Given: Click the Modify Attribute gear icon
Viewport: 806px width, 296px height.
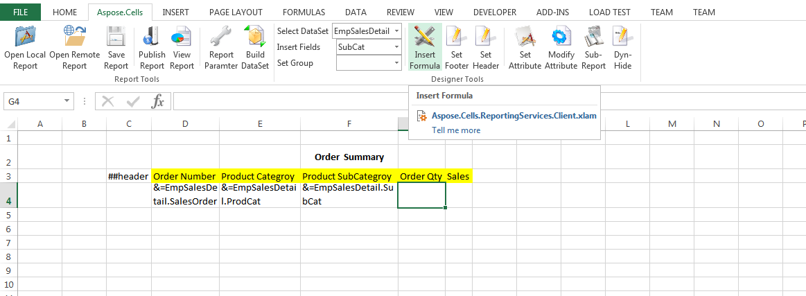Looking at the screenshot, I should [561, 36].
